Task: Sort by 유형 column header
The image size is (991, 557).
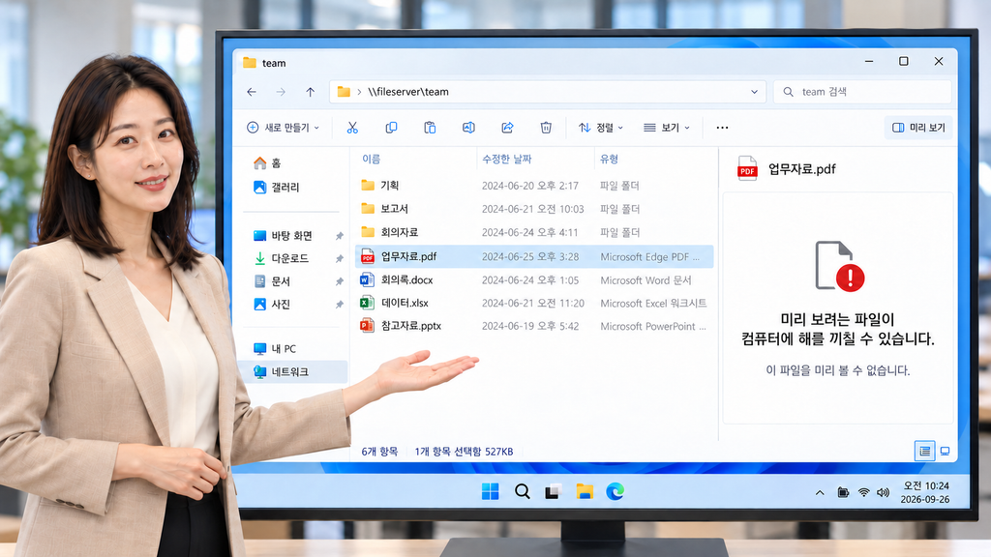Action: point(610,160)
